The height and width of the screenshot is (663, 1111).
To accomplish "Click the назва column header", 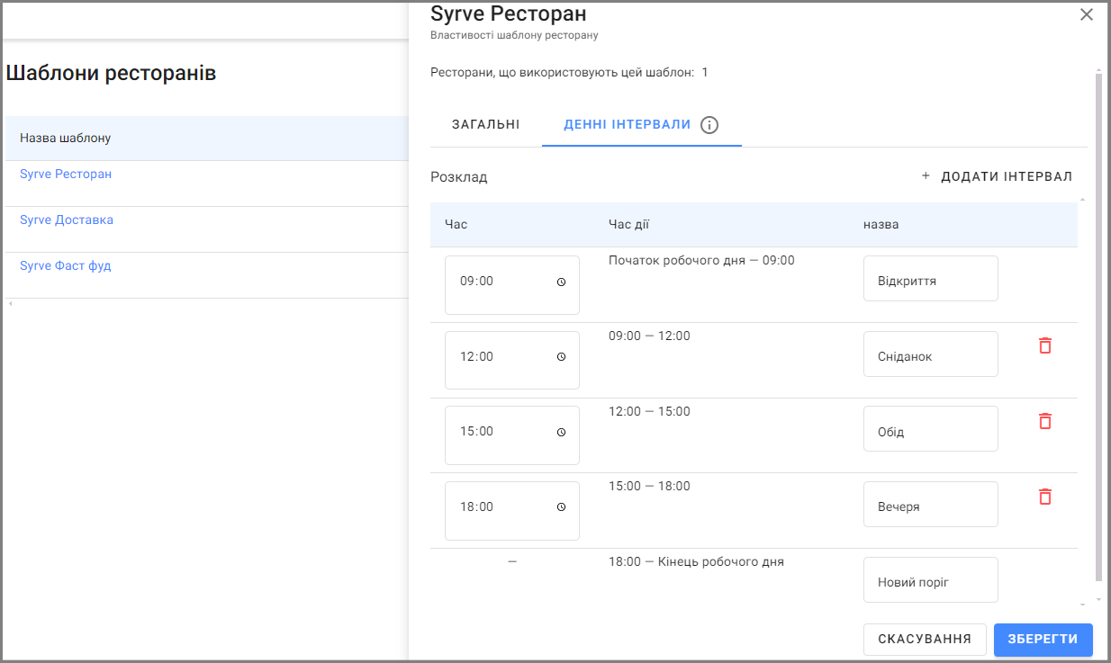I will click(x=881, y=224).
